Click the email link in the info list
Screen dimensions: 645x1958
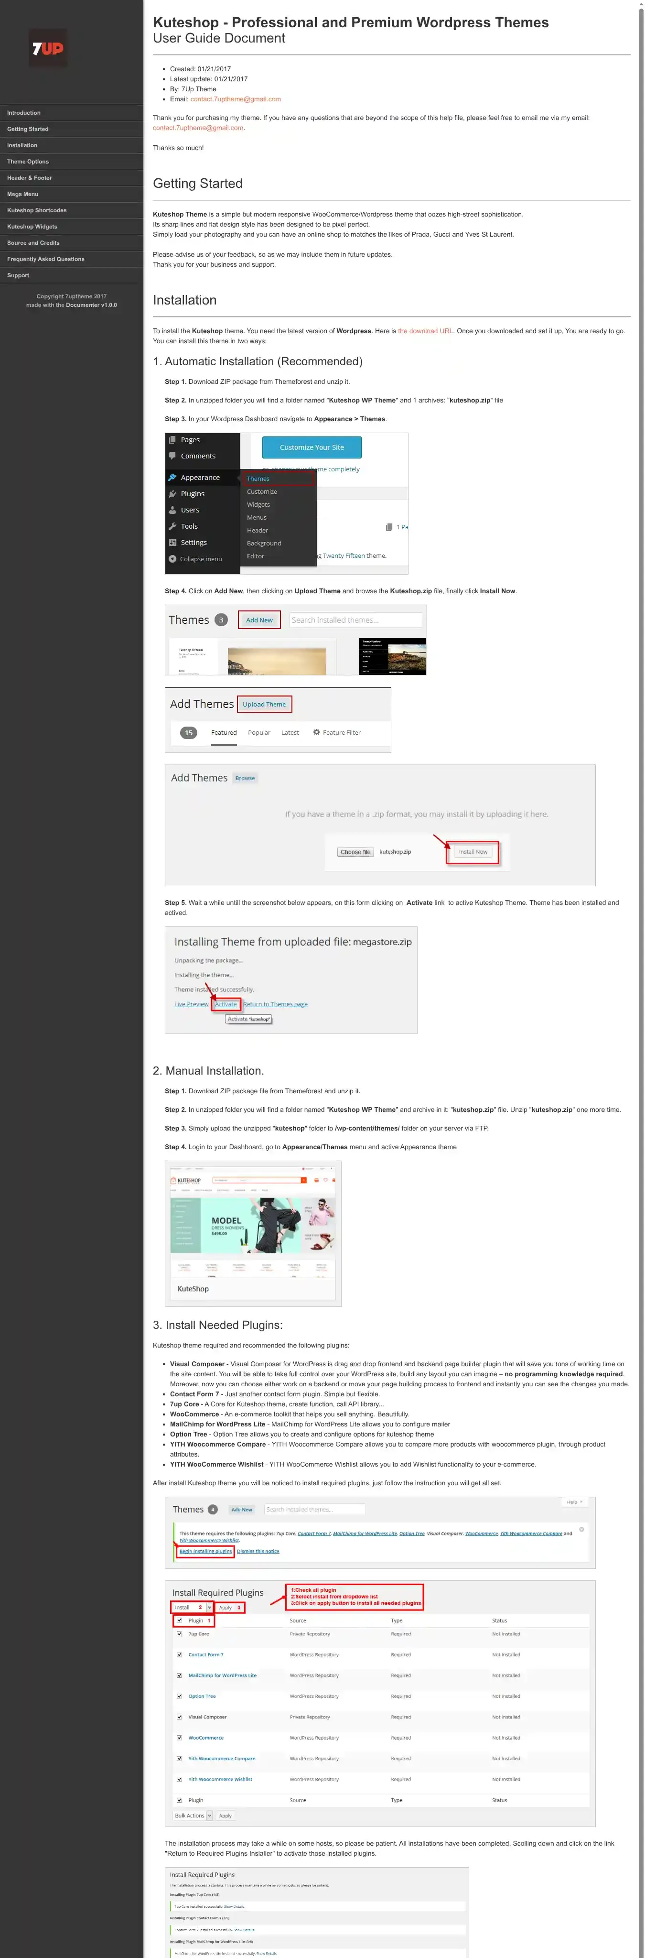tap(236, 99)
